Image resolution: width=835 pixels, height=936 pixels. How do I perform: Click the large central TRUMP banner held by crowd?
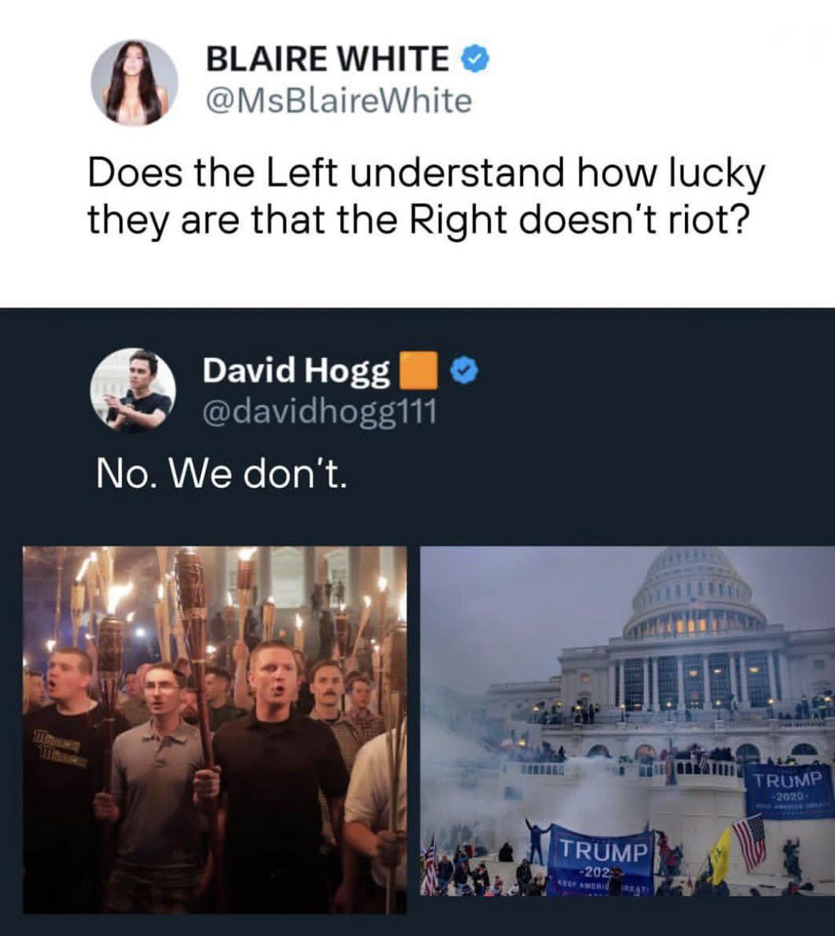point(599,857)
